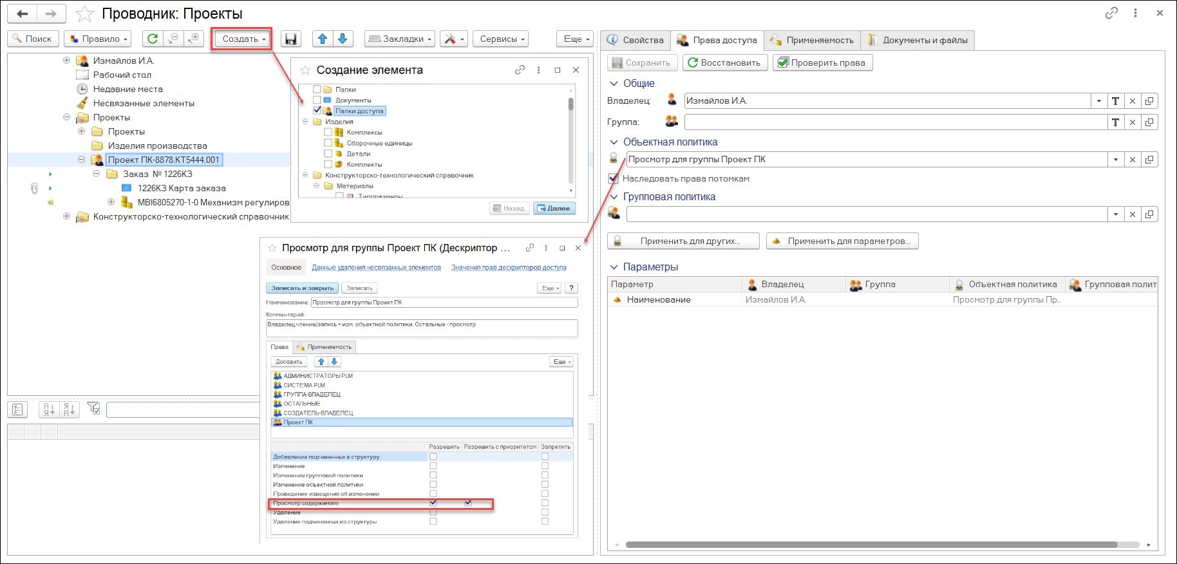Move element down with blue down arrow
Viewport: 1177px width, 564px height.
pos(343,39)
